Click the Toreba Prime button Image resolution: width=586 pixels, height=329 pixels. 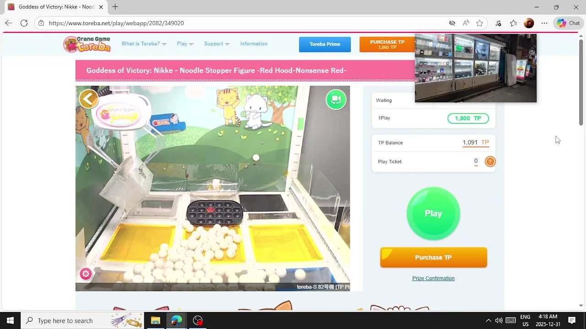pos(325,44)
